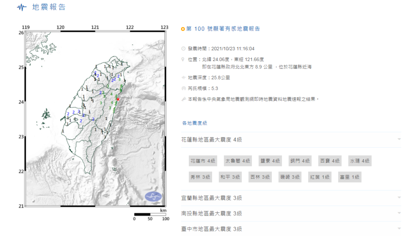The image size is (407, 236).
Task: Expand the 臺中市地區最大震度 3級 section
Action: tap(400, 229)
